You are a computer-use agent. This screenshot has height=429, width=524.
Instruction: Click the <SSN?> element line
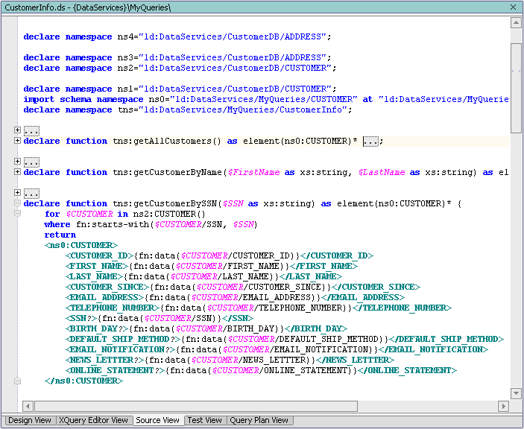(160, 318)
